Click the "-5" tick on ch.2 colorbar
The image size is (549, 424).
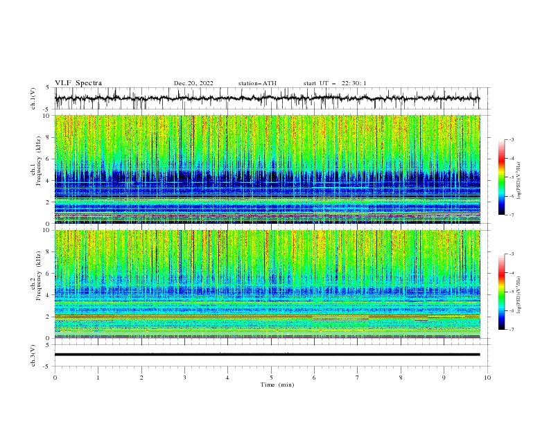tap(512, 292)
